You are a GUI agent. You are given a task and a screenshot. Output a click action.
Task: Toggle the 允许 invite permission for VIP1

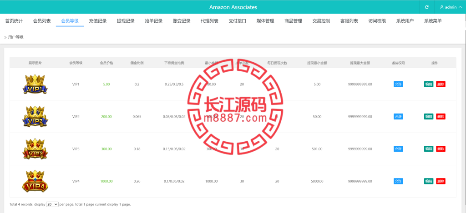click(x=398, y=84)
